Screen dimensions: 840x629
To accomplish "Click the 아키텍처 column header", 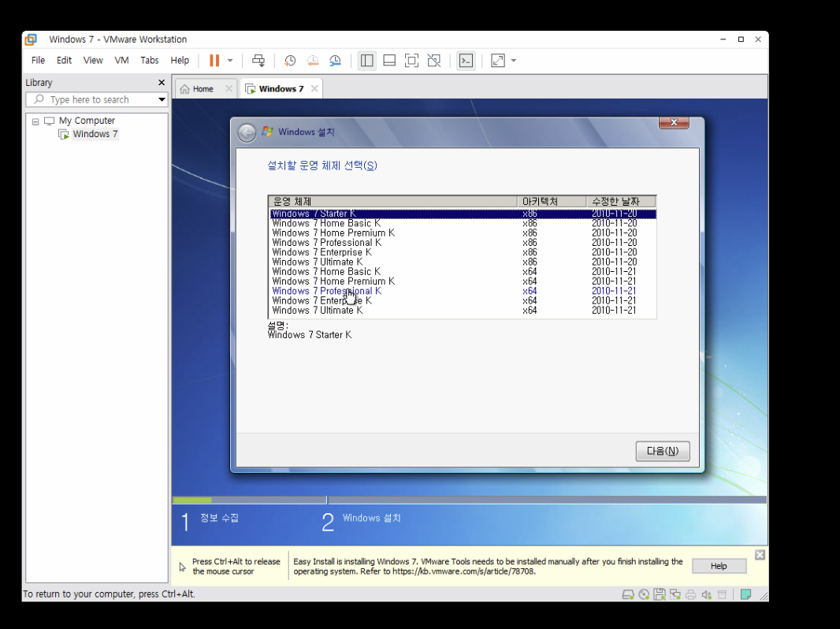I will [x=552, y=202].
